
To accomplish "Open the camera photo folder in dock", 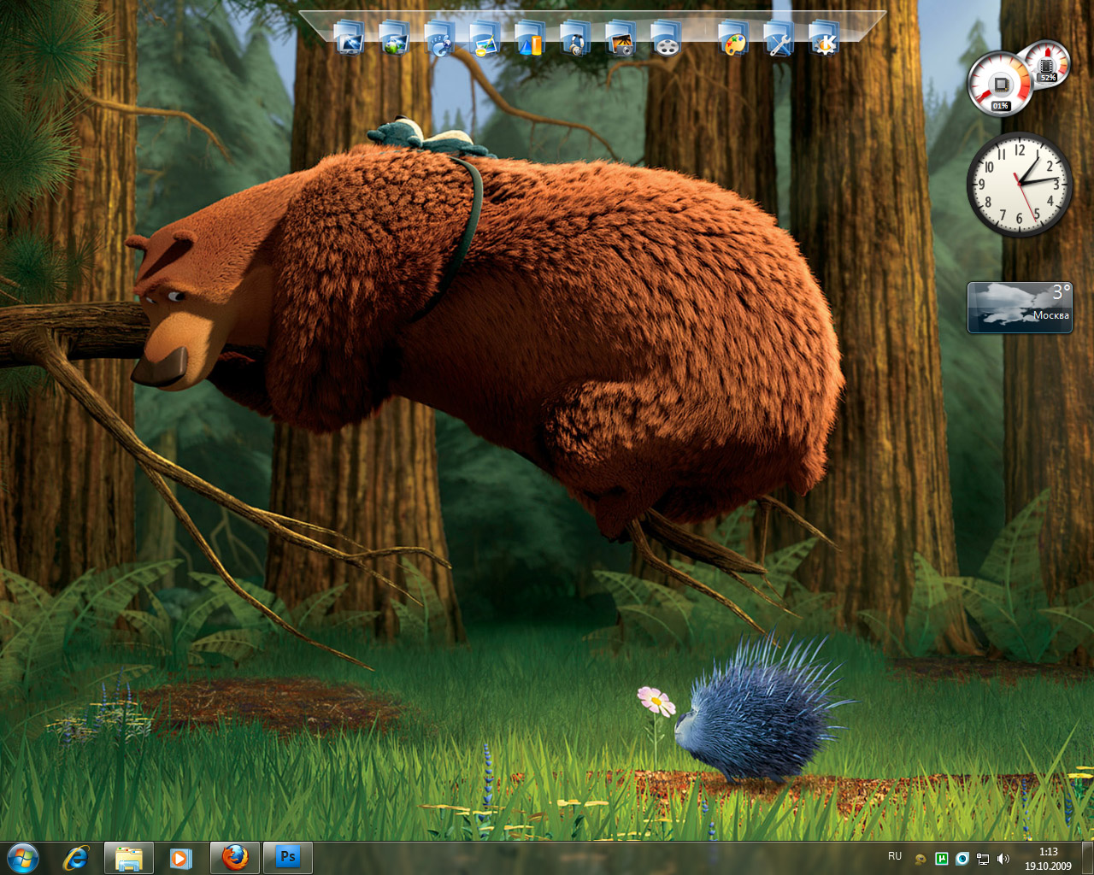I will pos(621,38).
